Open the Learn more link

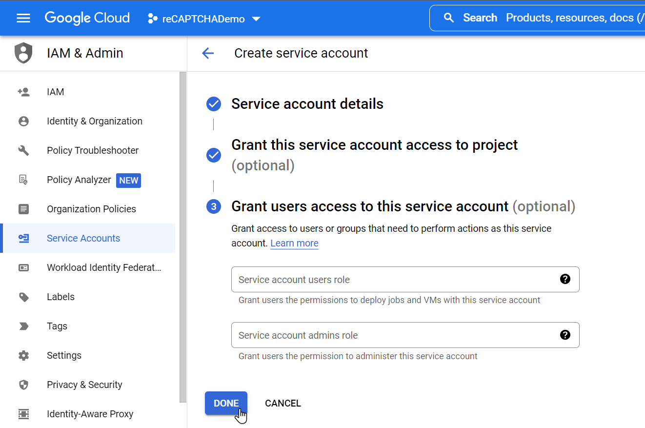tap(294, 243)
